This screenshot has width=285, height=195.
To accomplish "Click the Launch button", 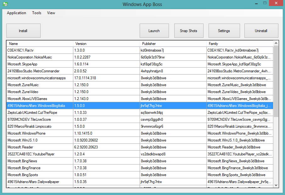I will (x=154, y=31).
